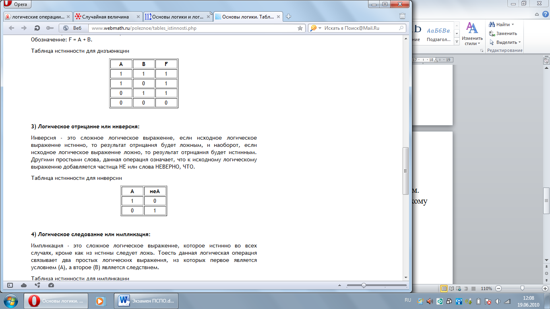This screenshot has height=309, width=550.
Task: Select Full Screen Reading view in Word
Action: point(452,288)
